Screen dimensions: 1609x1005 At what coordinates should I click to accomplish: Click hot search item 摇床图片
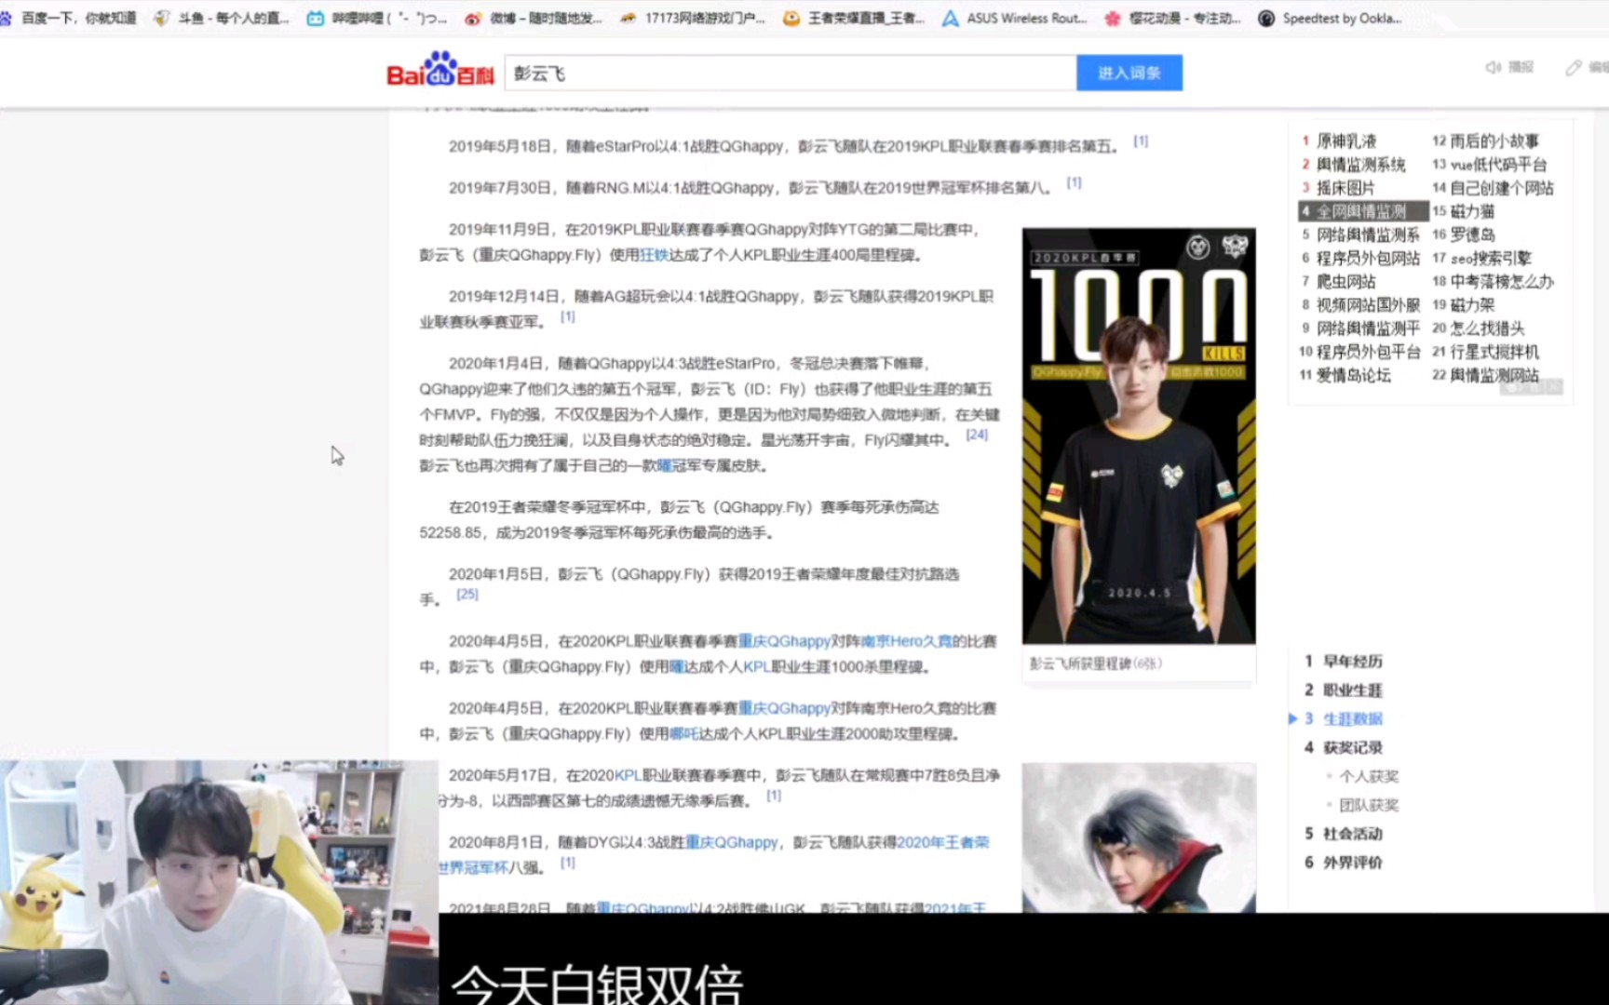point(1345,187)
